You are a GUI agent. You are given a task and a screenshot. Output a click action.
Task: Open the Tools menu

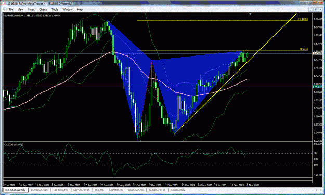(x=55, y=9)
